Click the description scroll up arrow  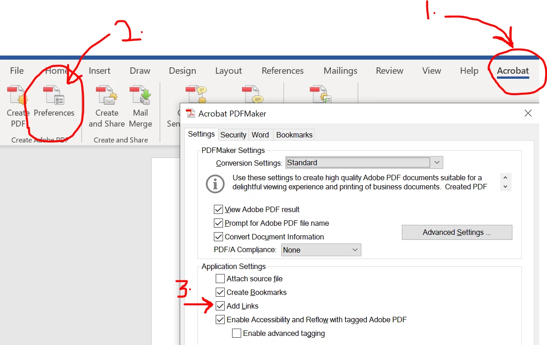(x=506, y=177)
